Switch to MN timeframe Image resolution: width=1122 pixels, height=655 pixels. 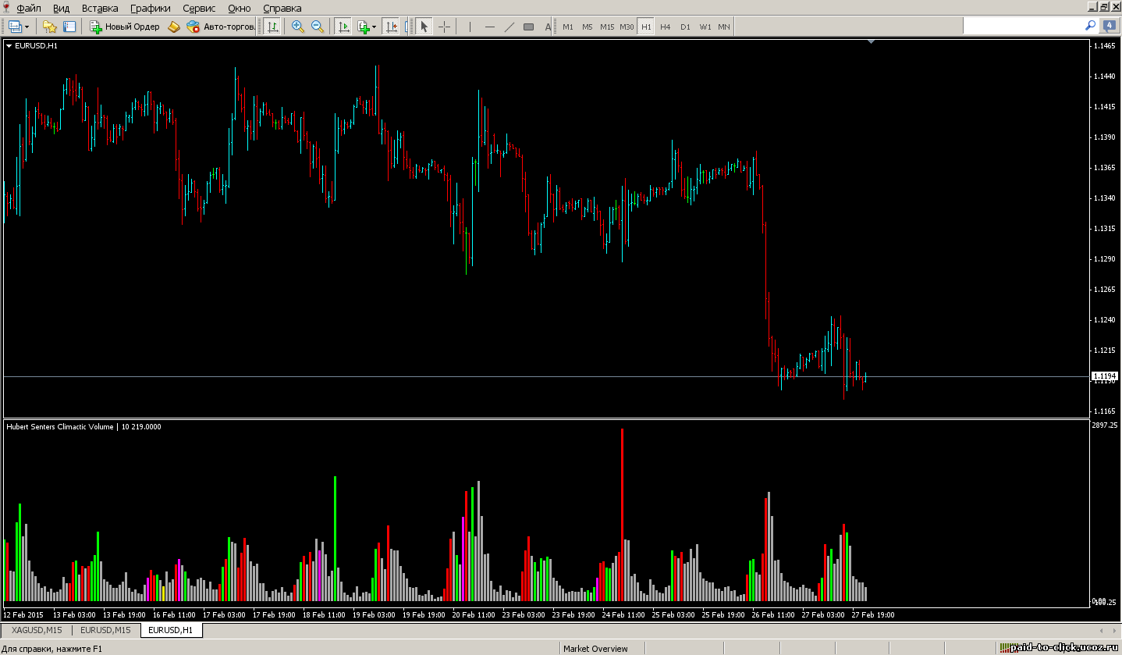point(724,27)
